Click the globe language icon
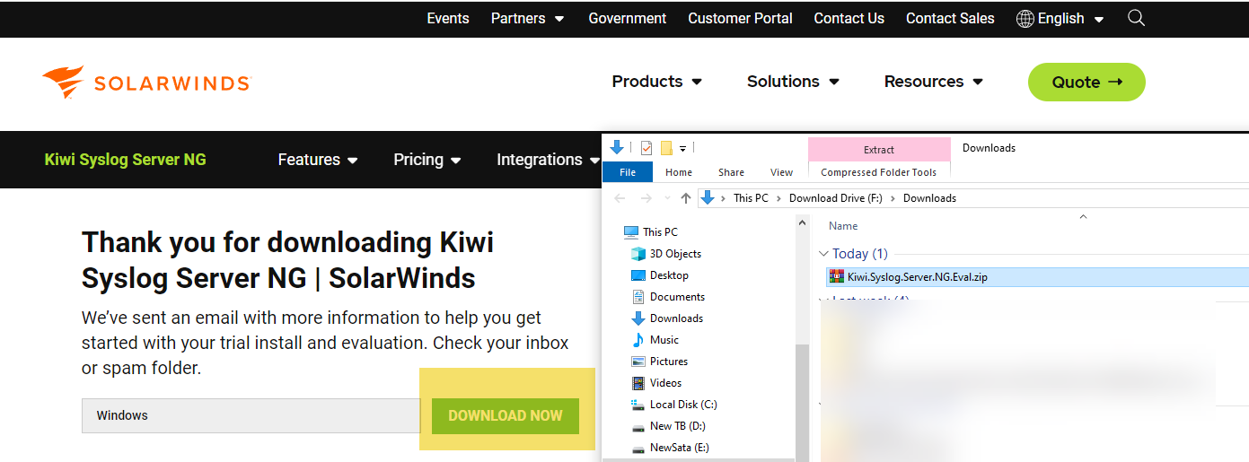Image resolution: width=1249 pixels, height=462 pixels. (x=1025, y=18)
